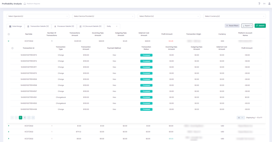Click the Reset Filters button
The image size is (272, 142).
click(x=232, y=26)
